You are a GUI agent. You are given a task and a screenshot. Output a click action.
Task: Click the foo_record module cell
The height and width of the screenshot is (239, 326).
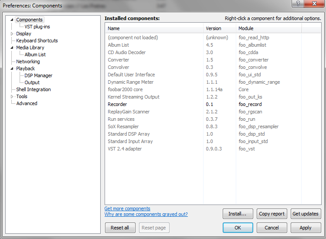point(250,104)
